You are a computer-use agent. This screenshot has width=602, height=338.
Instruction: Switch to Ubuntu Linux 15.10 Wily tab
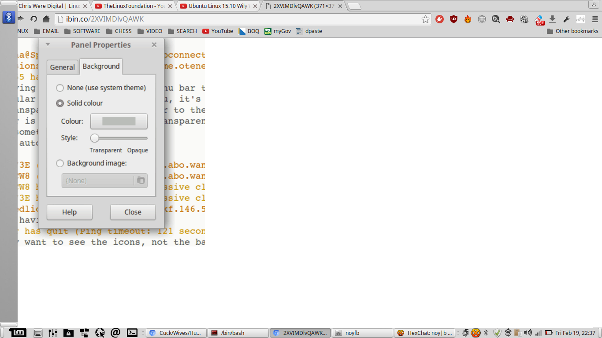pos(219,6)
